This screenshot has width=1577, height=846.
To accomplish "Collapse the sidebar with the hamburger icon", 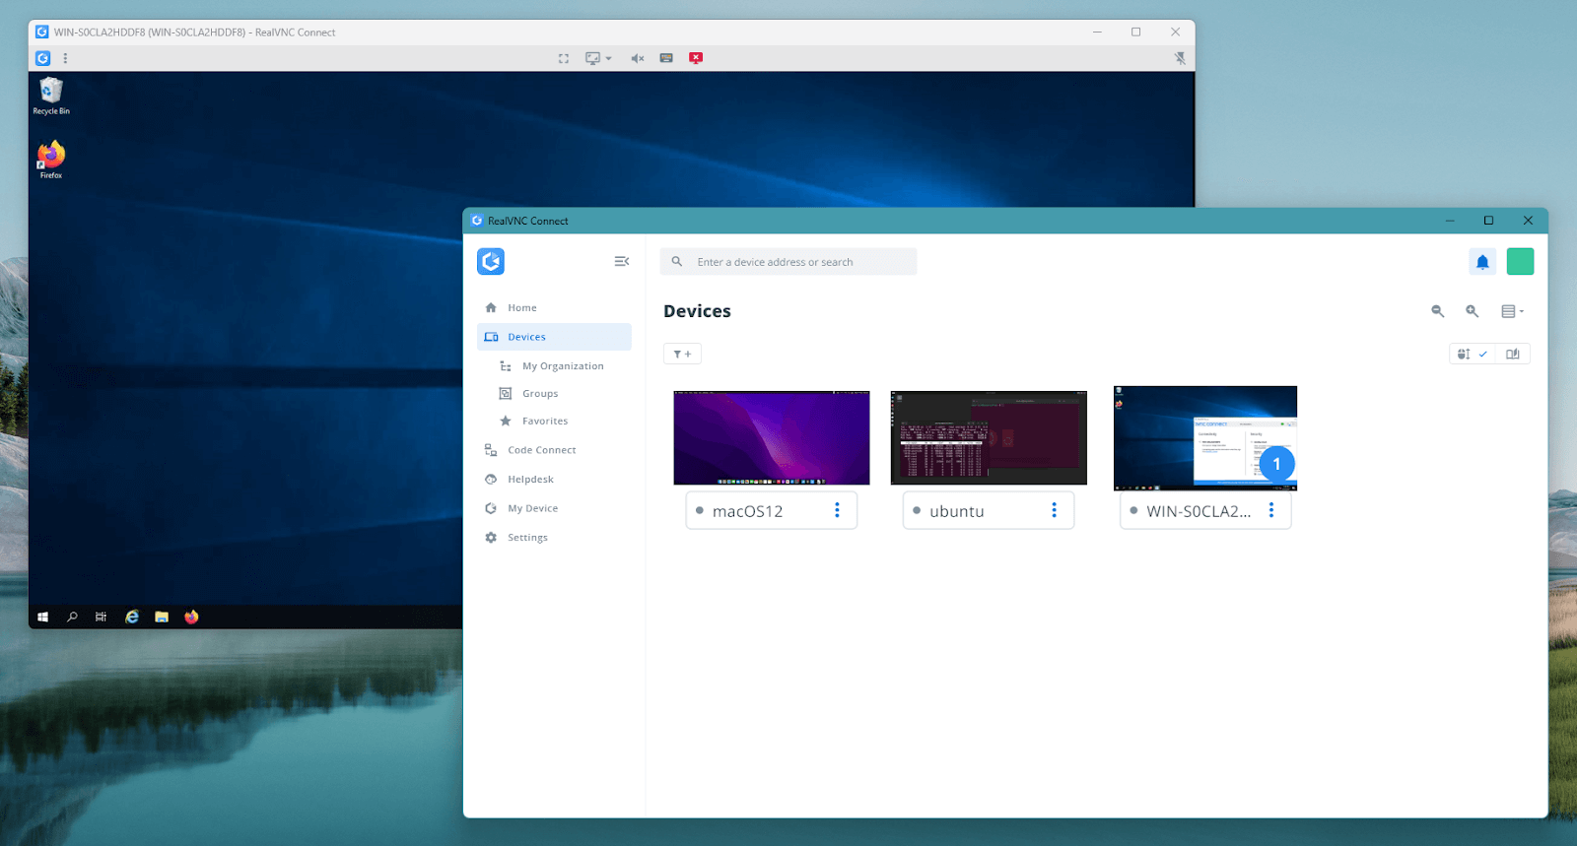I will pos(621,261).
